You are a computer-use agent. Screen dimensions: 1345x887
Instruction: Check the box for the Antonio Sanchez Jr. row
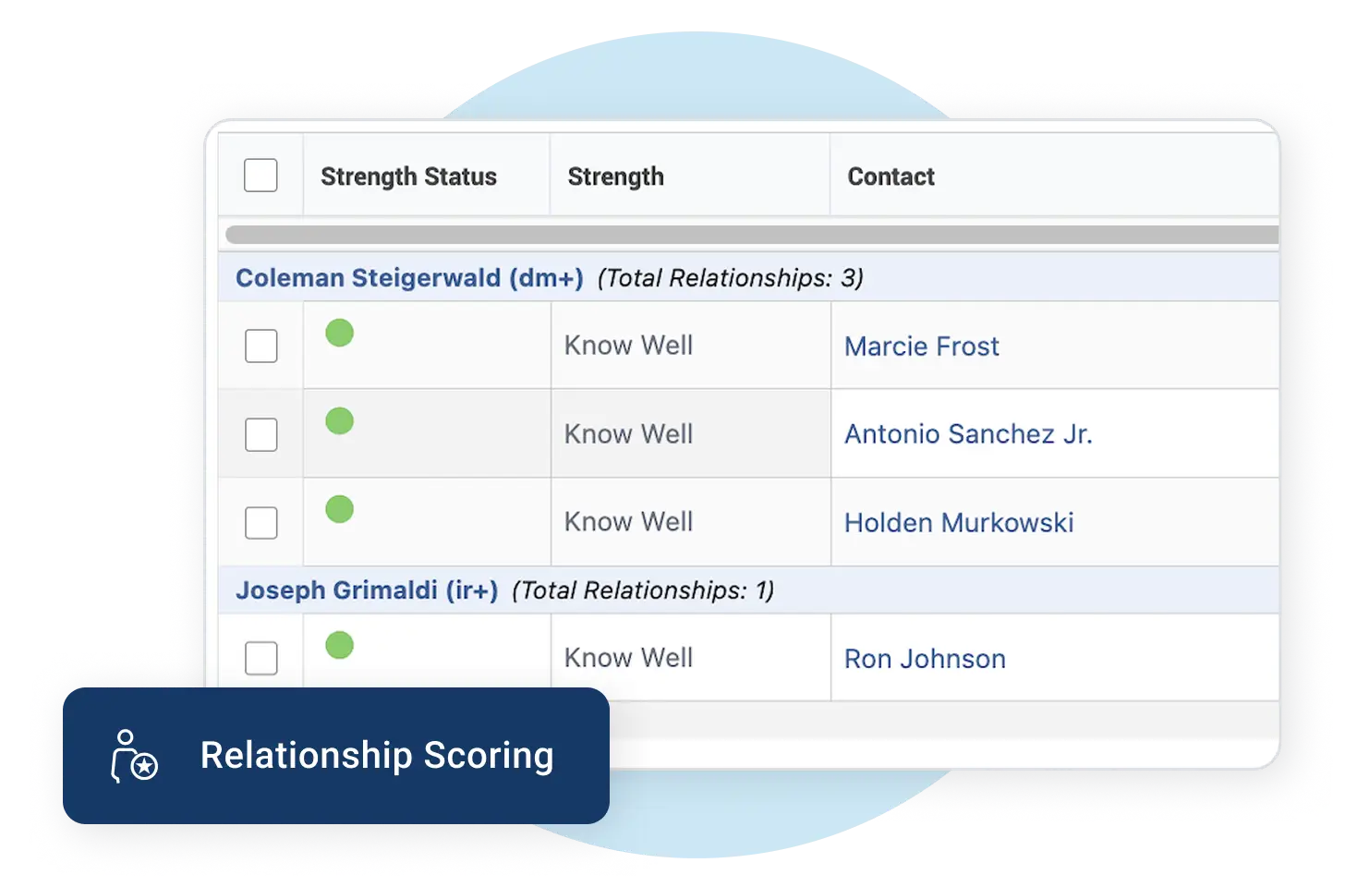pyautogui.click(x=261, y=434)
